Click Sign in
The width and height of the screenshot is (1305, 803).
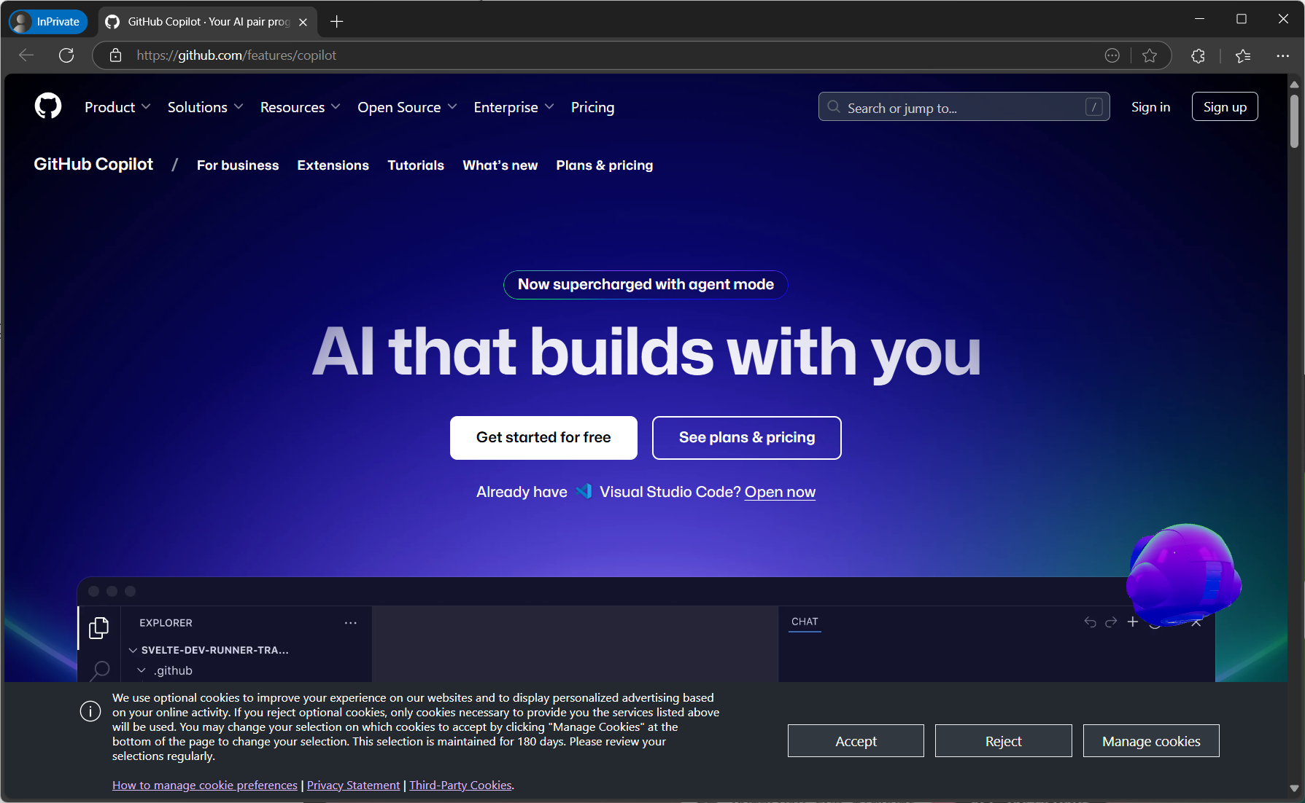click(x=1150, y=107)
